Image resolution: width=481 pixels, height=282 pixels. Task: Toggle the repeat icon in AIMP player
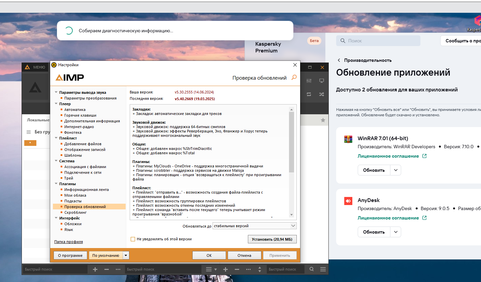(x=309, y=94)
